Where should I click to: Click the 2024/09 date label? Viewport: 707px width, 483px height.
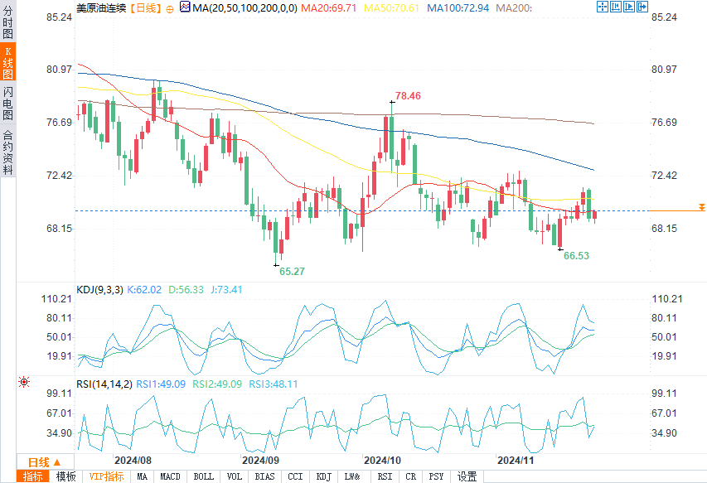click(260, 461)
